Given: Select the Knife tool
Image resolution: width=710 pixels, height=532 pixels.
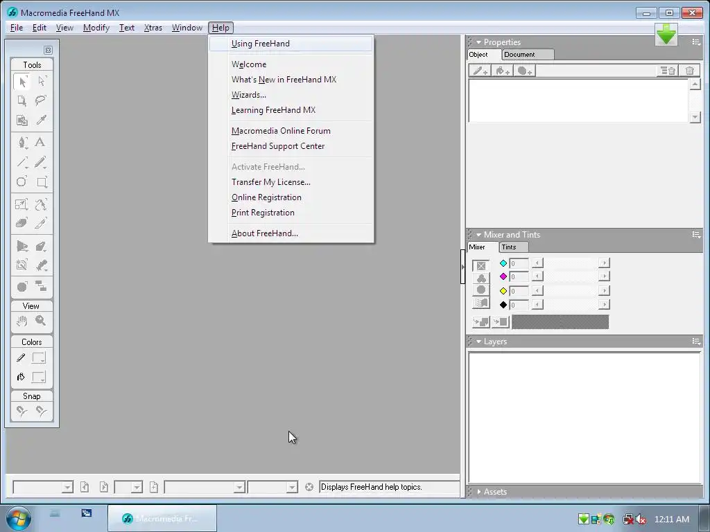Looking at the screenshot, I should [41, 223].
